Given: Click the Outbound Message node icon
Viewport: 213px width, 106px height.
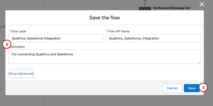Looking at the screenshot, I should click(144, 9).
